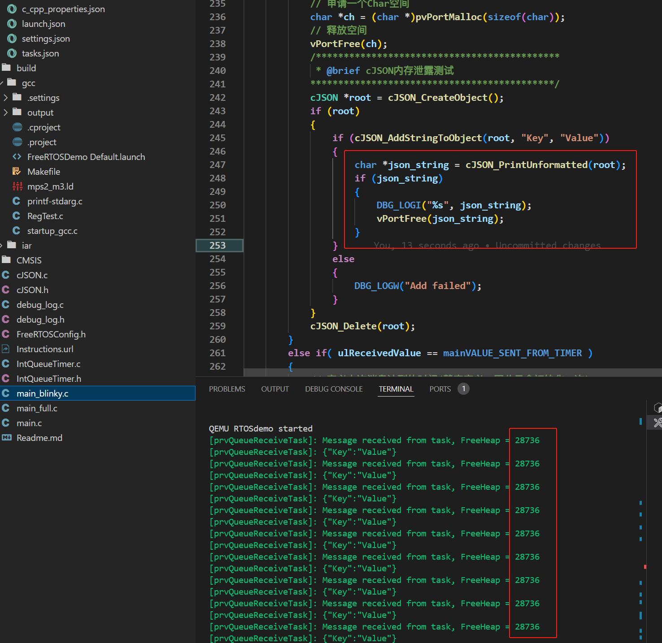
Task: Select main_blinky.c in the file tree
Action: click(x=98, y=393)
